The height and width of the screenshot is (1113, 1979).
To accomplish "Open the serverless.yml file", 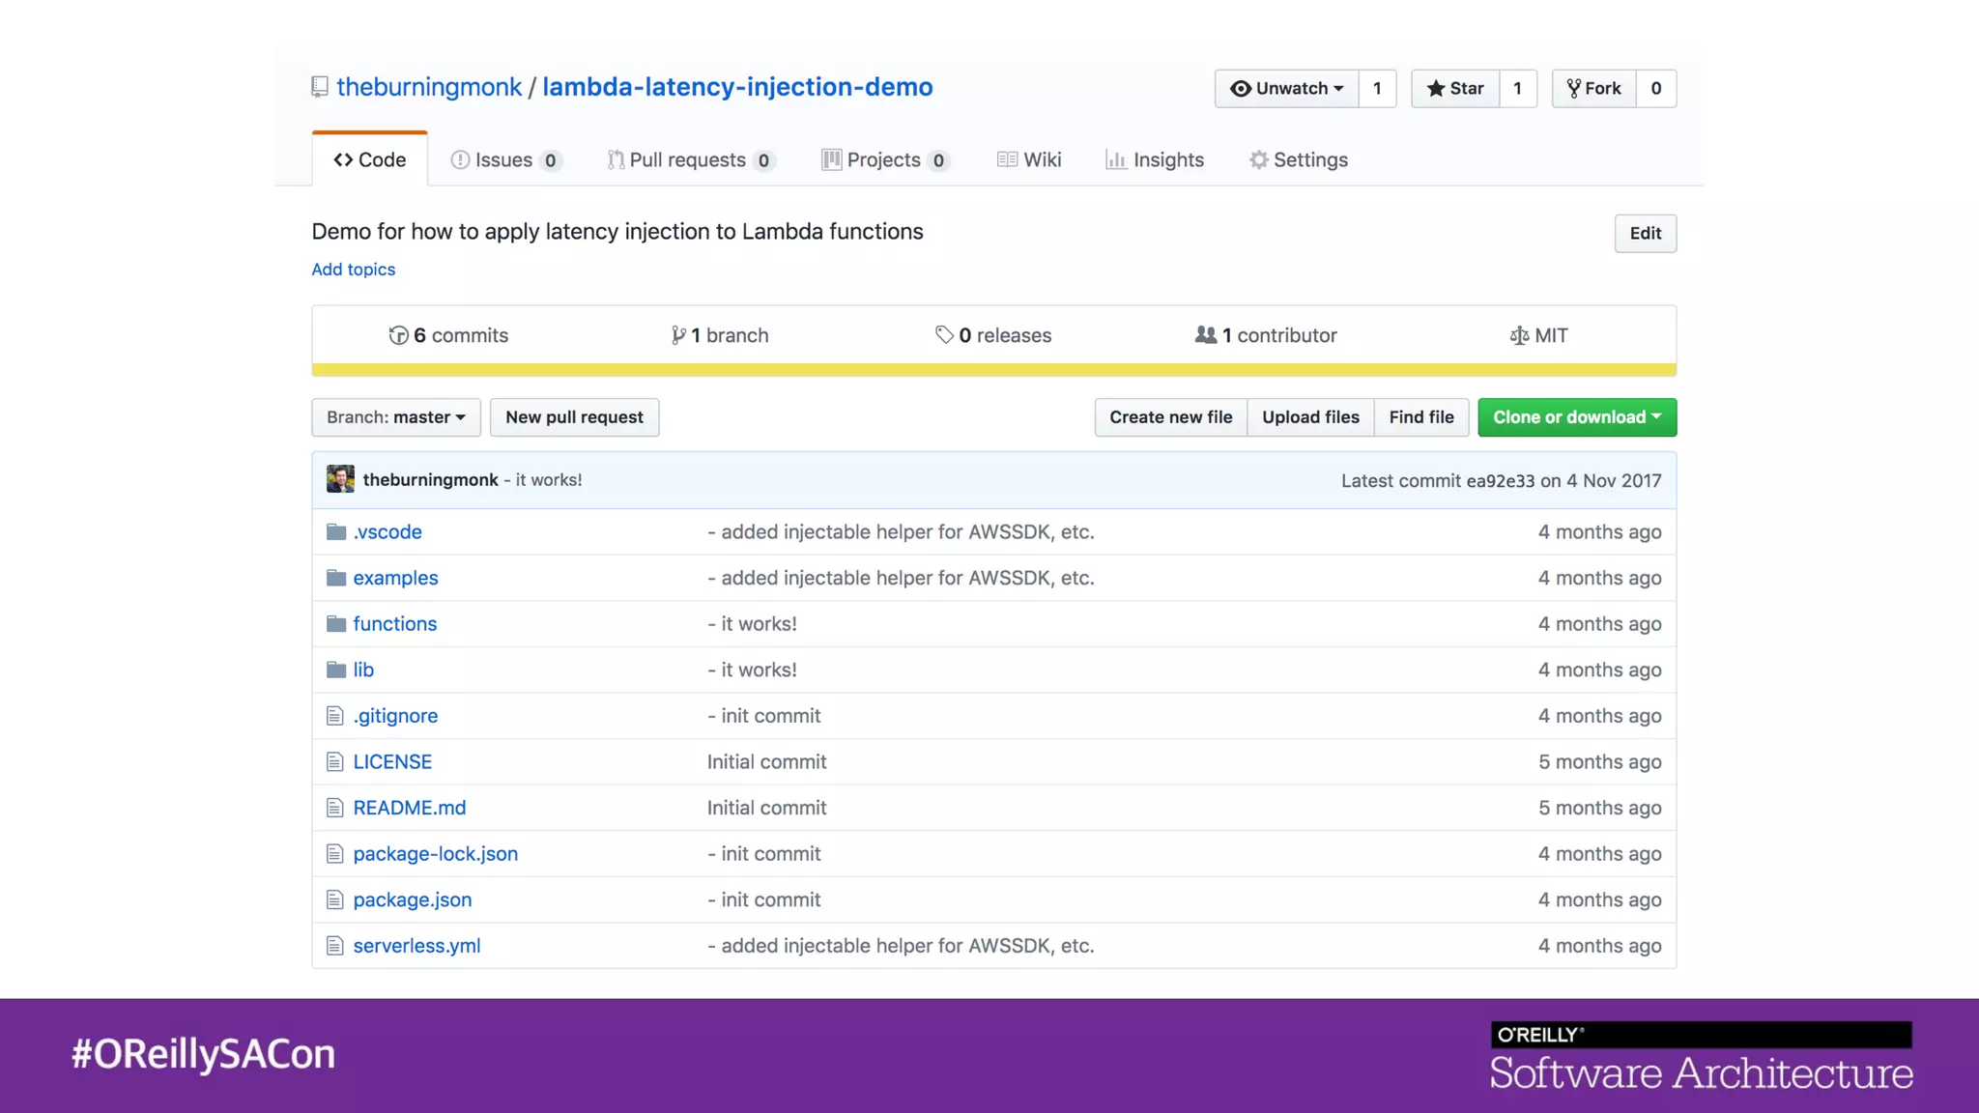I will tap(416, 946).
